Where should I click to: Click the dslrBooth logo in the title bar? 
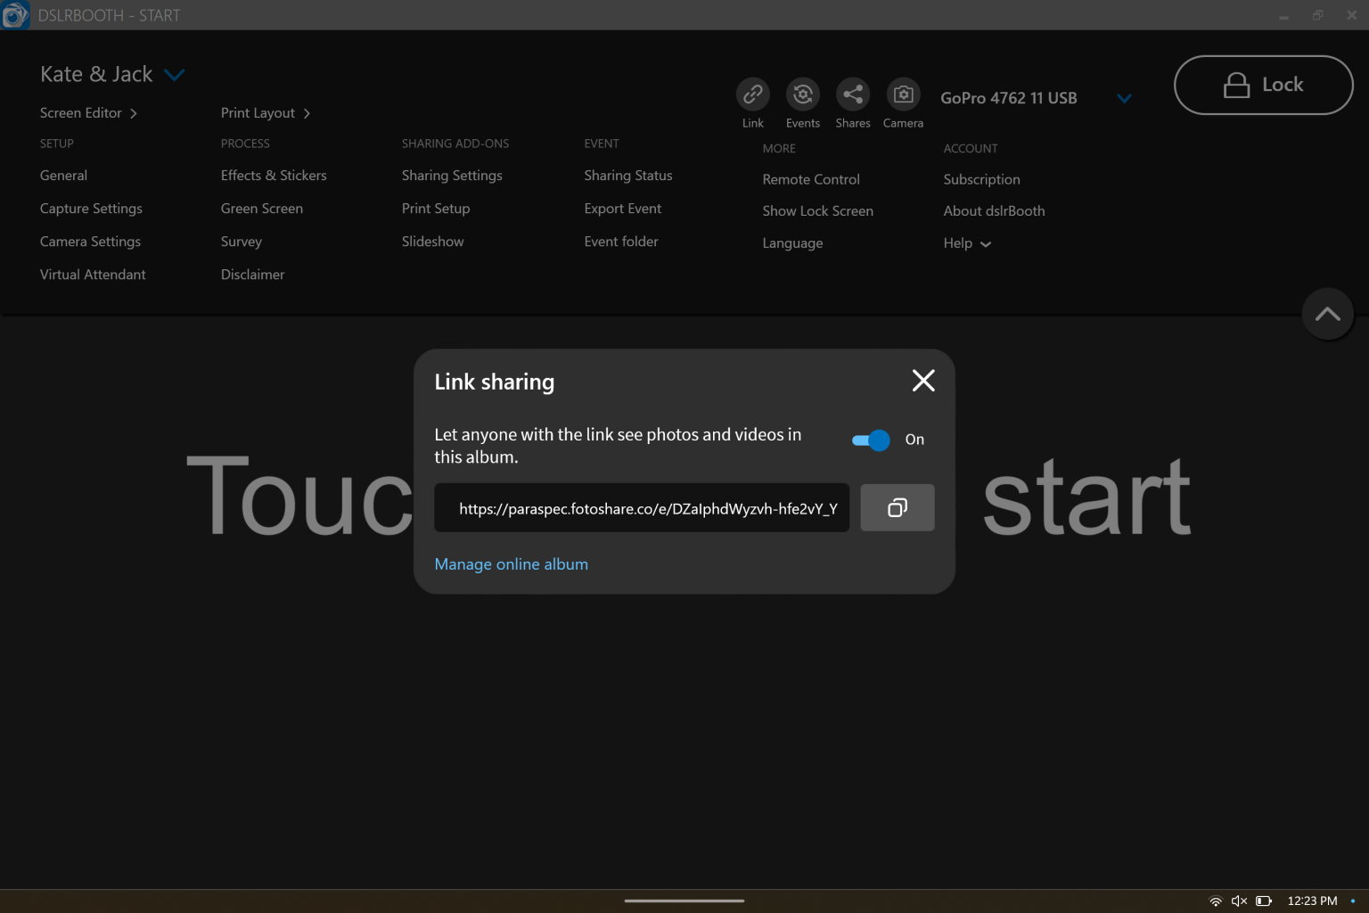(14, 14)
